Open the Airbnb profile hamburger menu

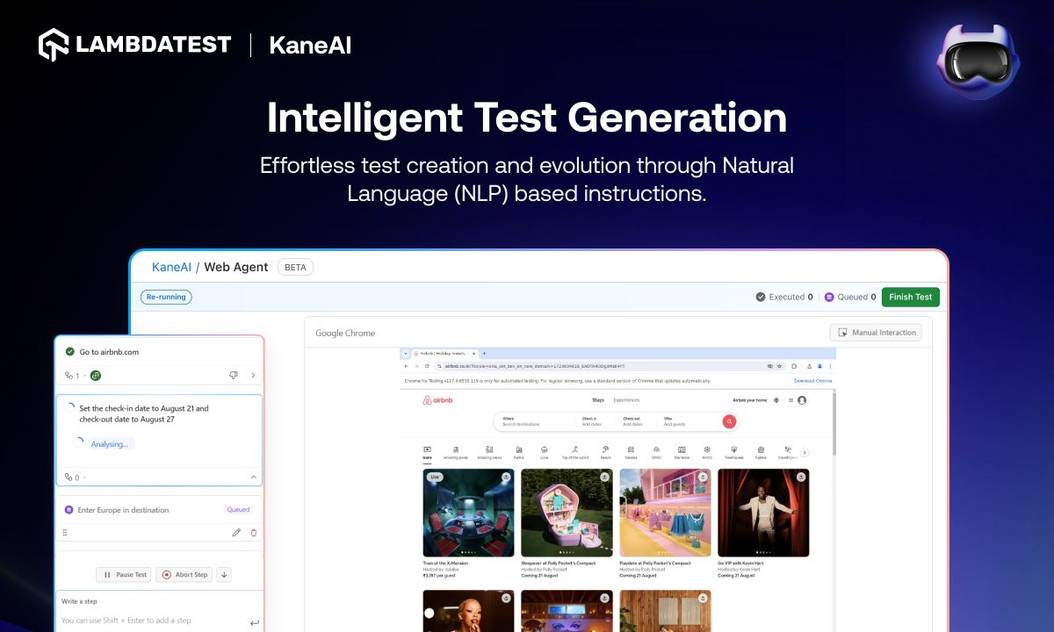pos(796,400)
